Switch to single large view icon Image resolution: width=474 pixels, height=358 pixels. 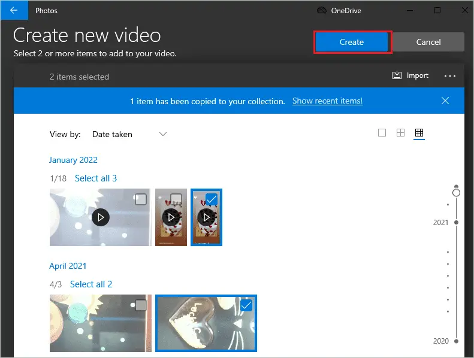382,133
